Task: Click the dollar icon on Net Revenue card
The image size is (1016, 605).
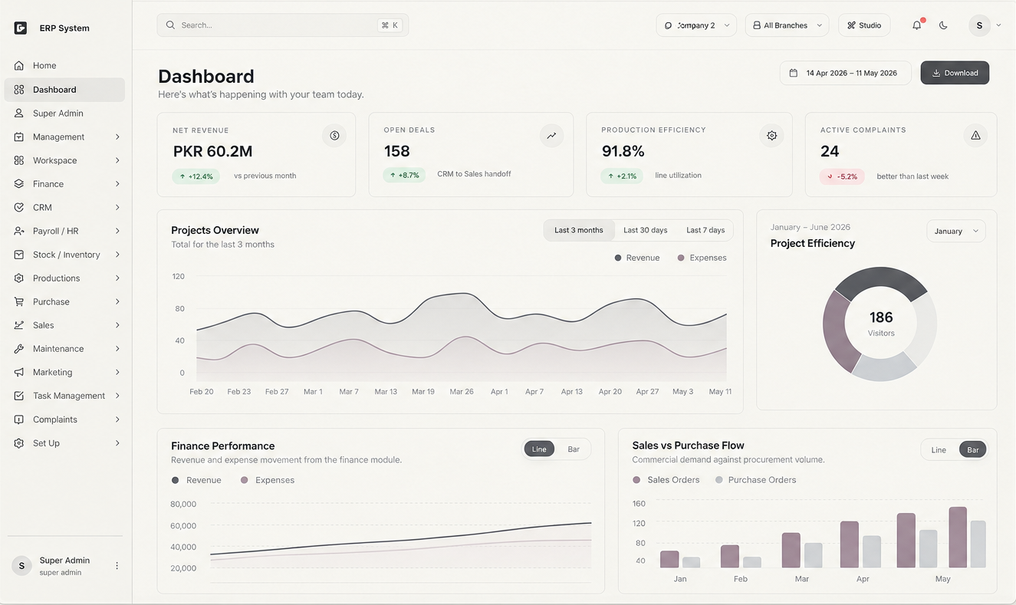Action: point(334,136)
